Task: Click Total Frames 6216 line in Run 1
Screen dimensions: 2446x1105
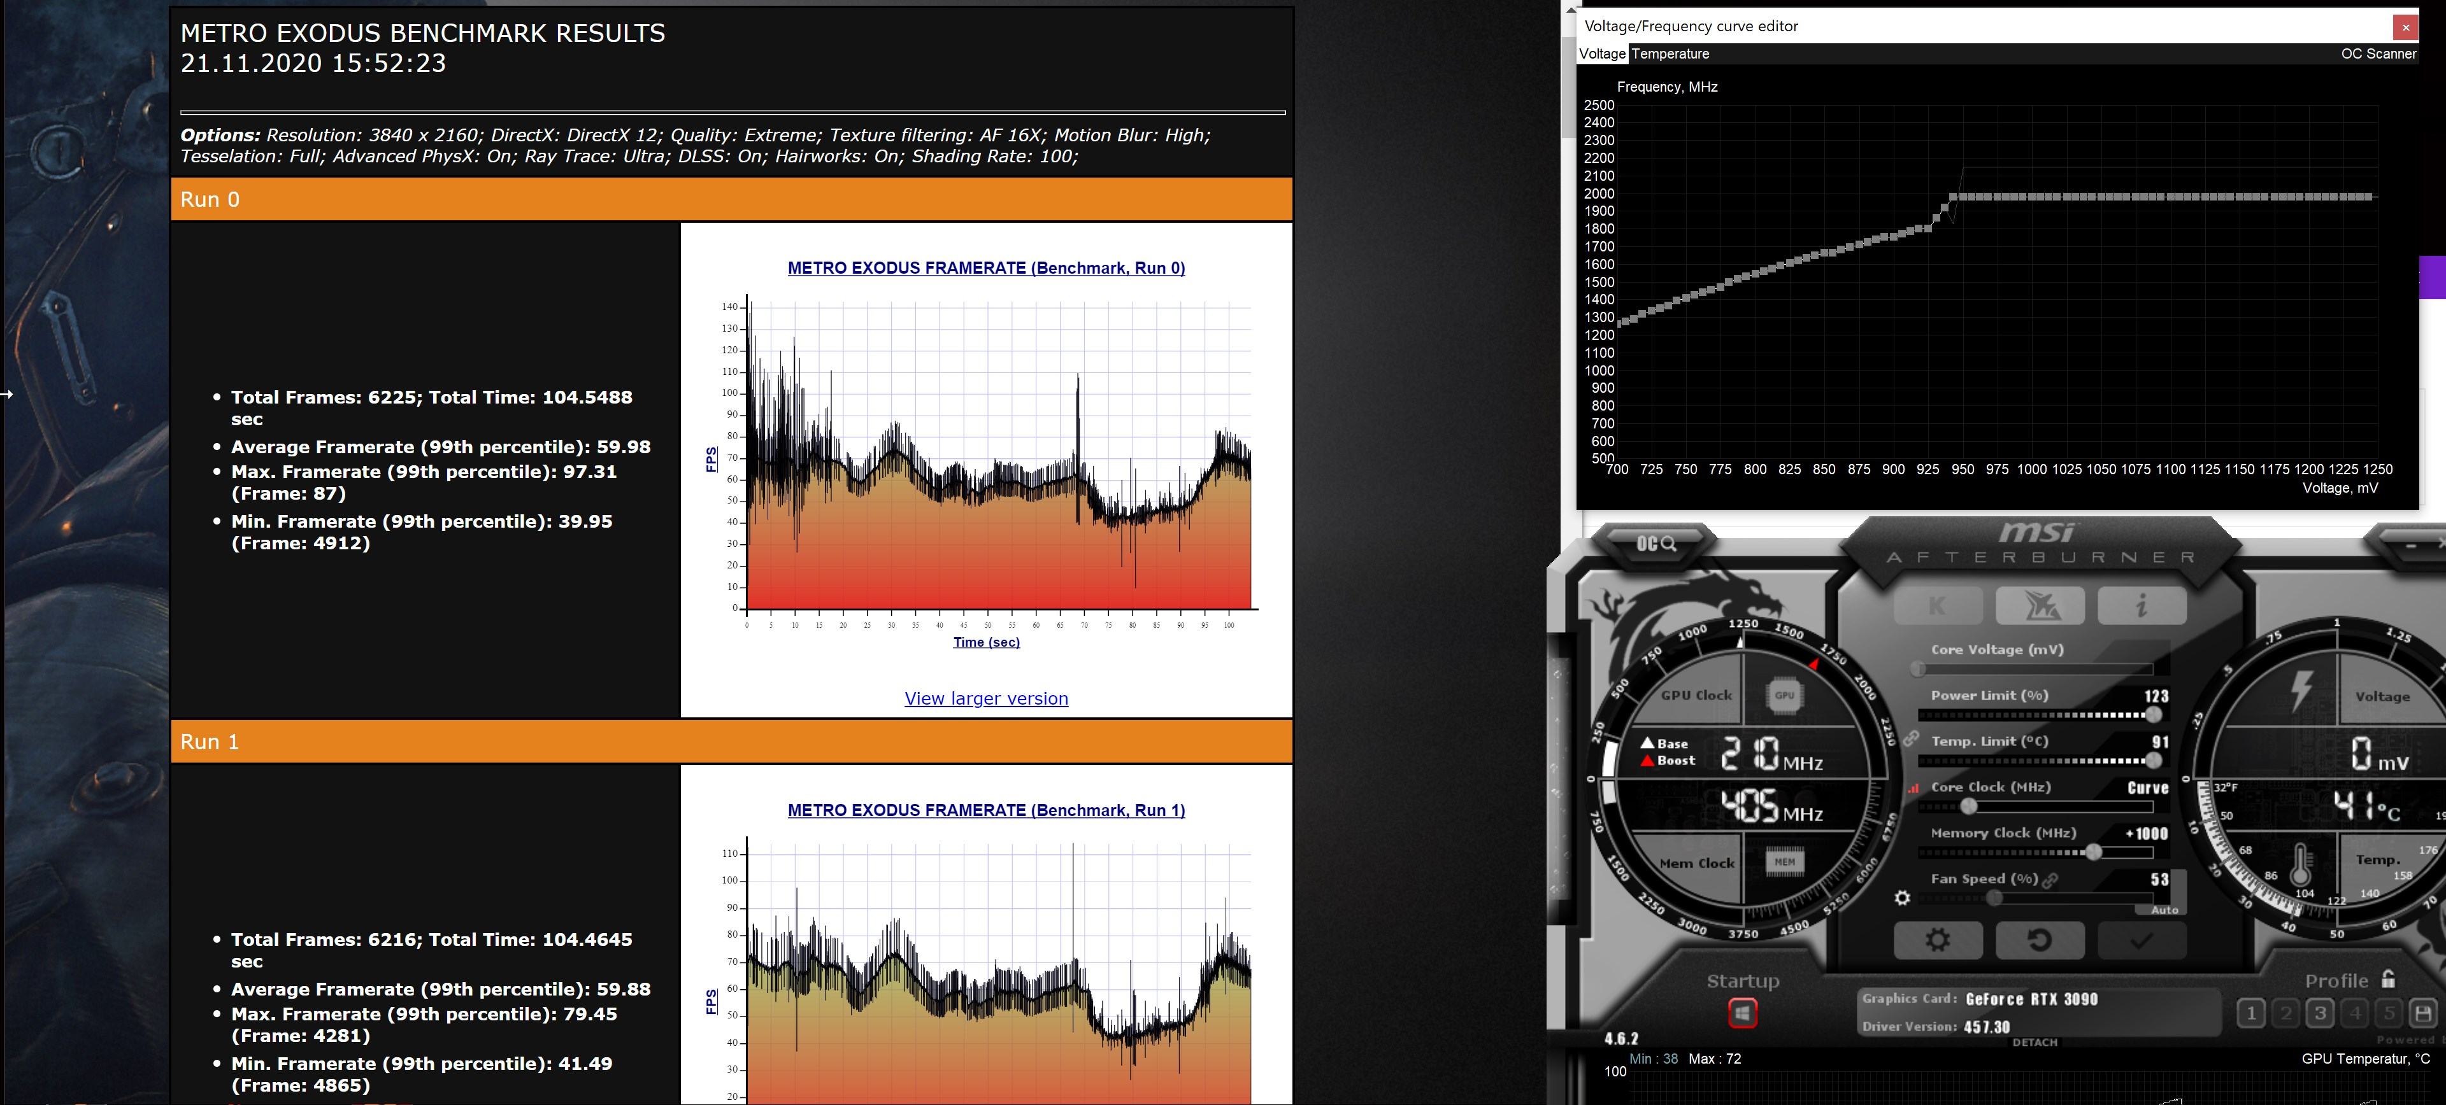Action: click(x=431, y=950)
